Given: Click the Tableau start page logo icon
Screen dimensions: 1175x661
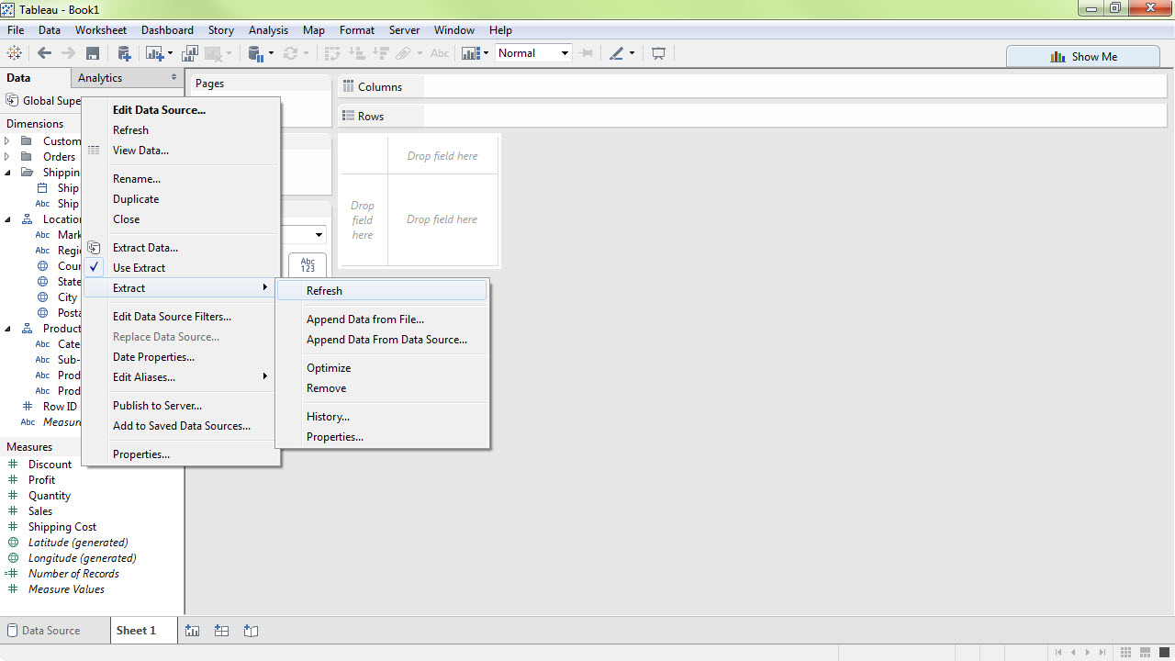Looking at the screenshot, I should [15, 53].
